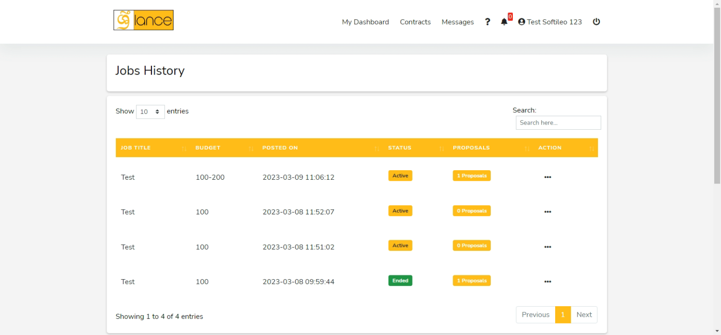Sort table by Job Title column
721x335 pixels.
(x=136, y=148)
